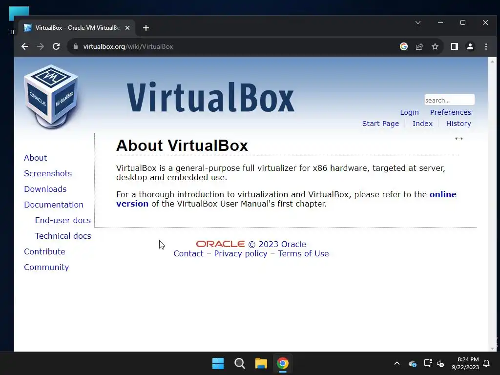This screenshot has width=500, height=375.
Task: Open taskbar Search
Action: pyautogui.click(x=239, y=363)
